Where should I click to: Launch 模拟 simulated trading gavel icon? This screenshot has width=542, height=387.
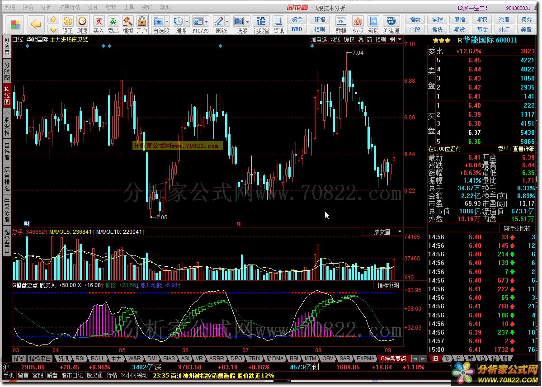[128, 25]
